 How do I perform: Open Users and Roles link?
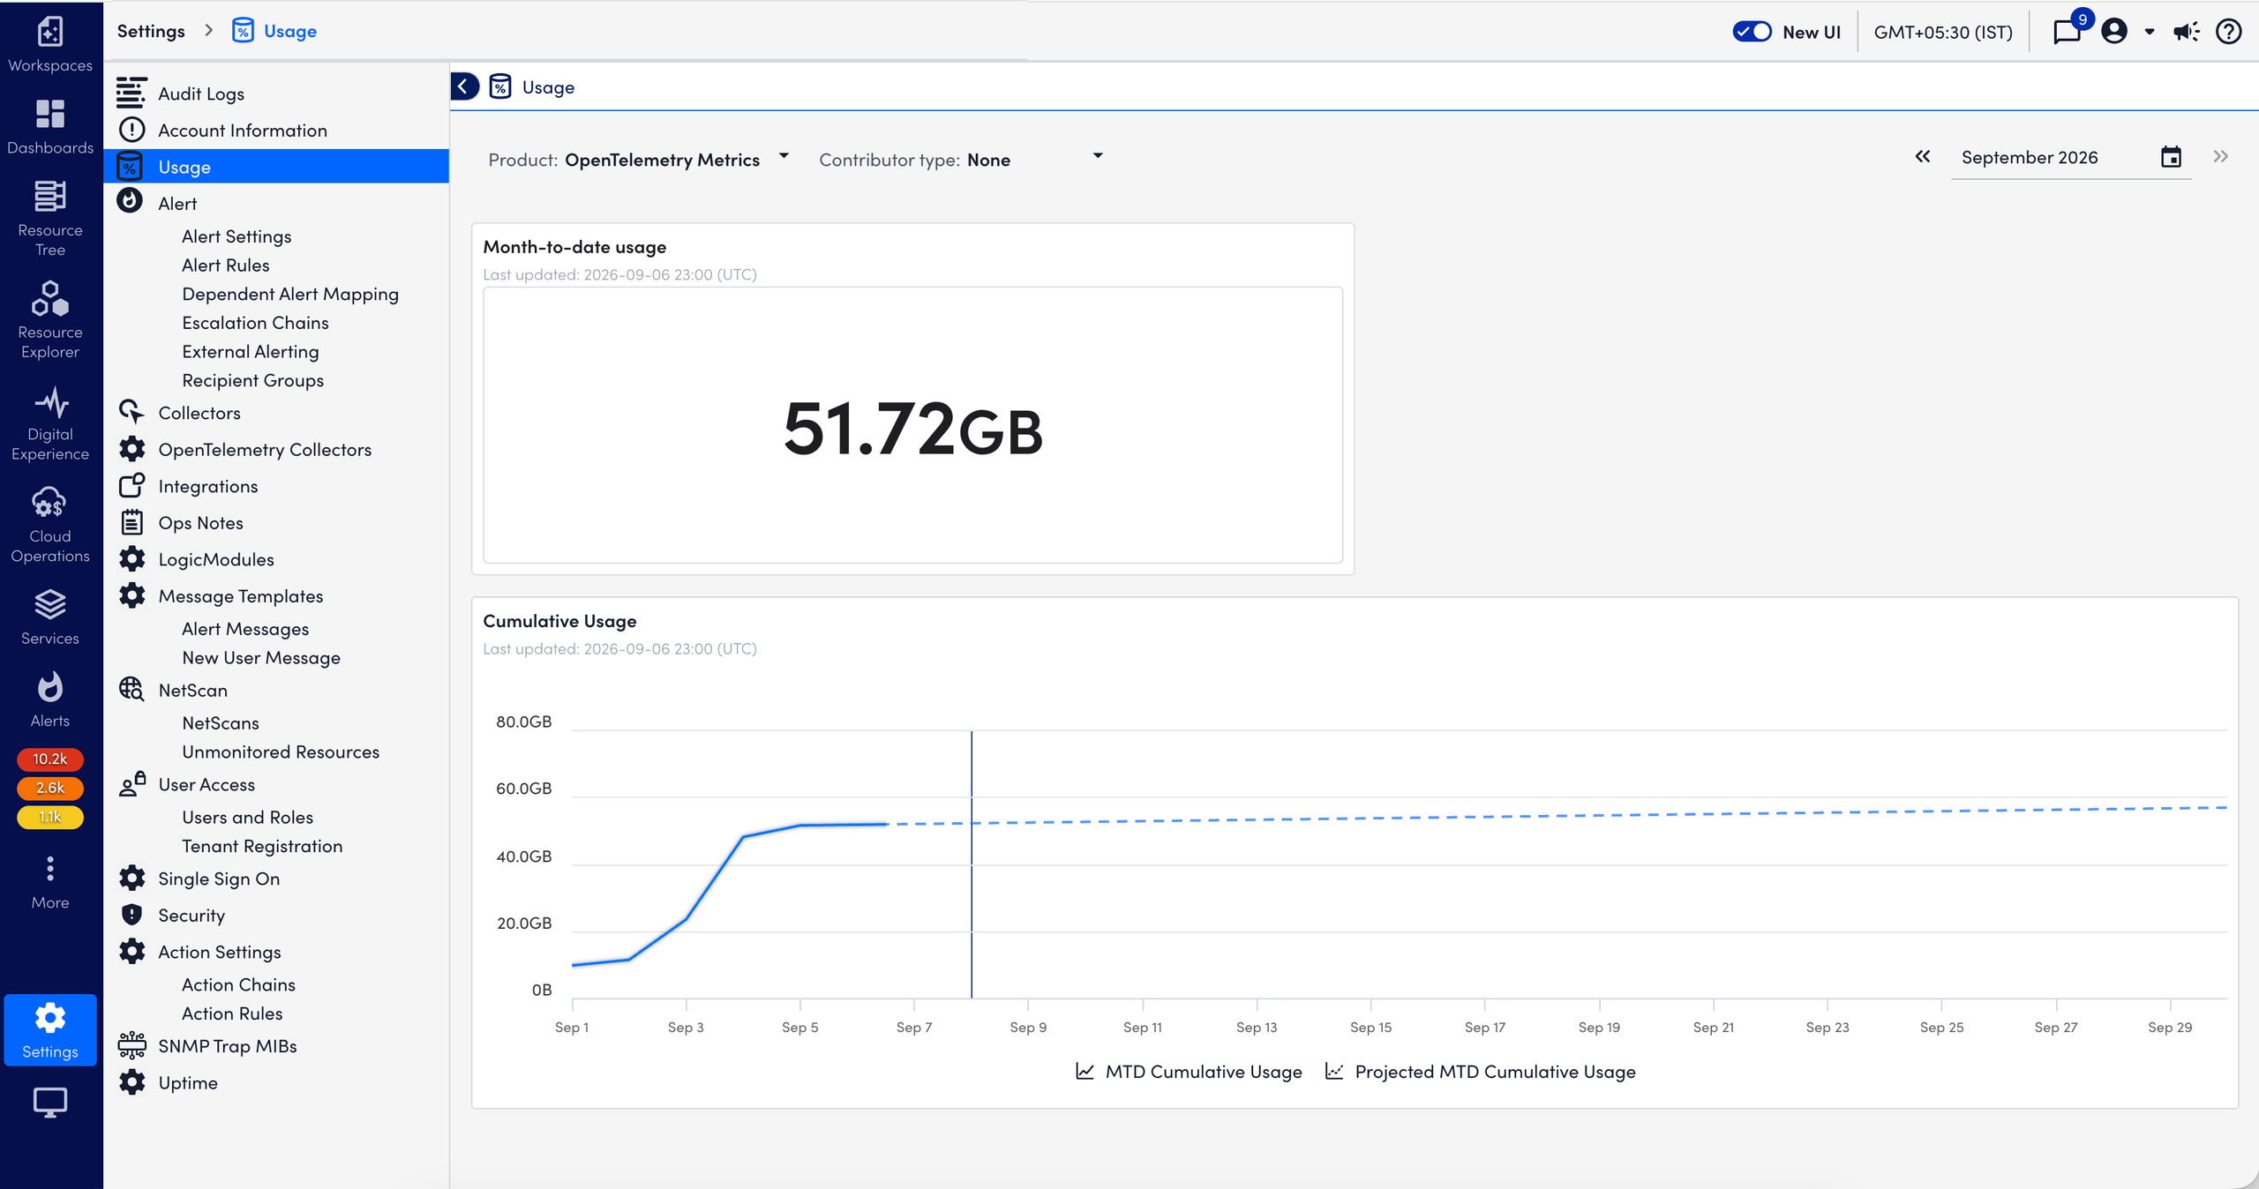coord(247,818)
